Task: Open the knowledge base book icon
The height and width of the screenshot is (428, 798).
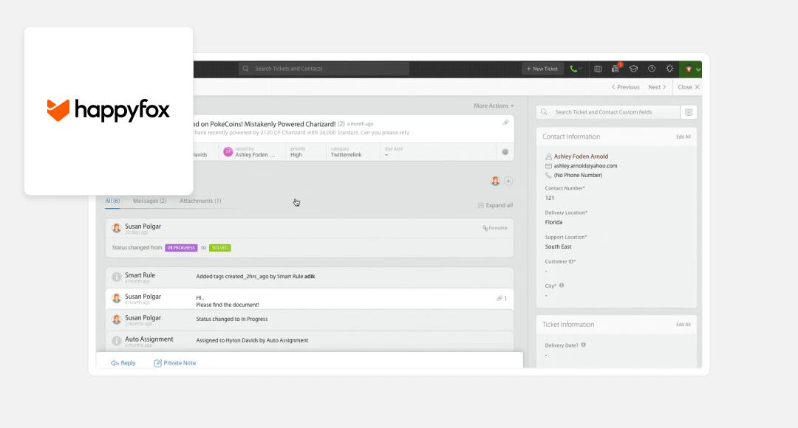Action: pyautogui.click(x=598, y=69)
